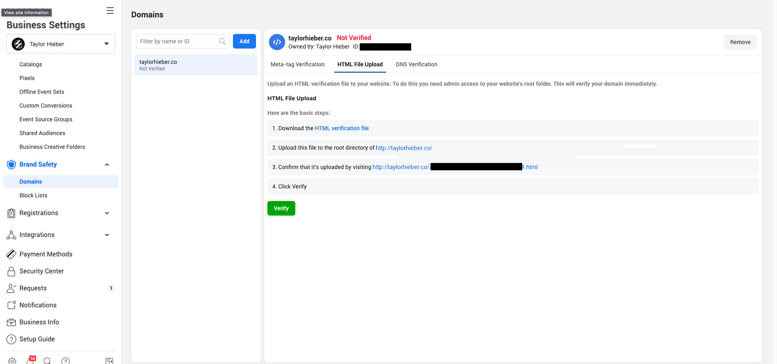Open settings via the gear icon
The width and height of the screenshot is (777, 364).
pos(12,361)
